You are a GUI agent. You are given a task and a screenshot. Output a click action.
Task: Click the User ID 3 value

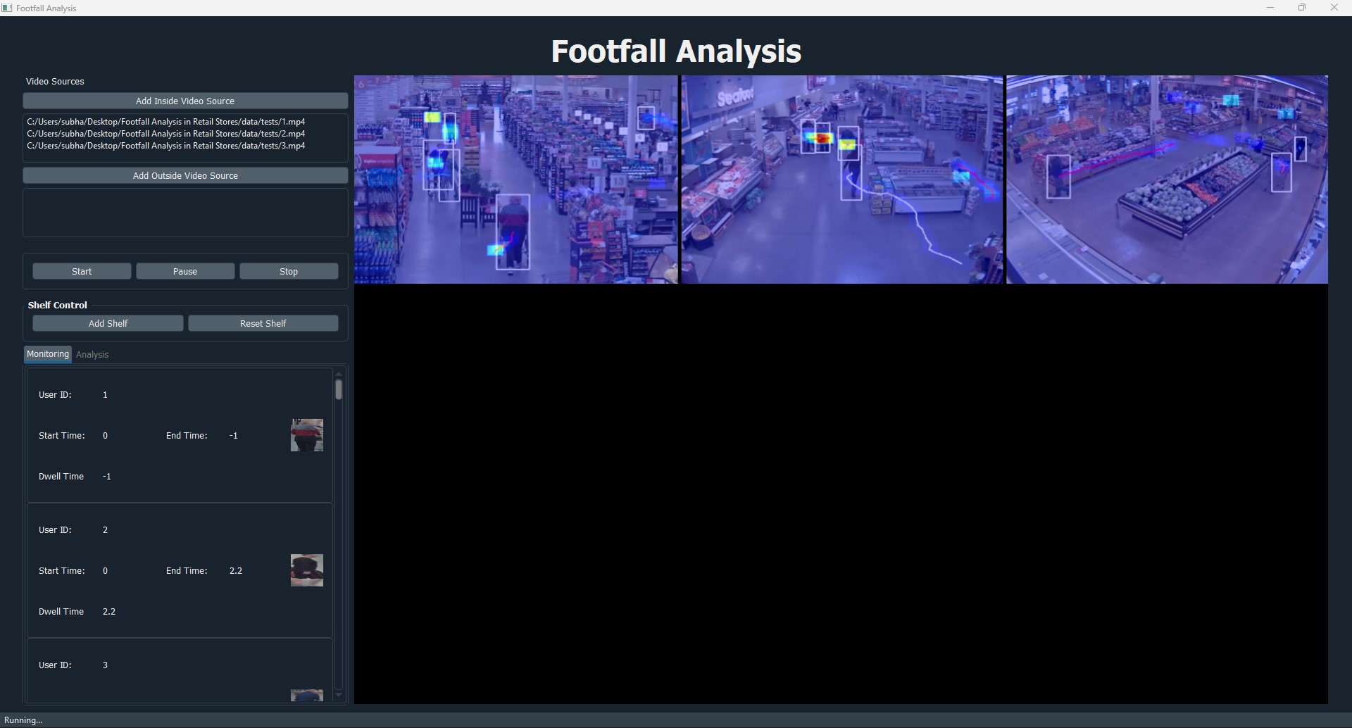pos(105,665)
